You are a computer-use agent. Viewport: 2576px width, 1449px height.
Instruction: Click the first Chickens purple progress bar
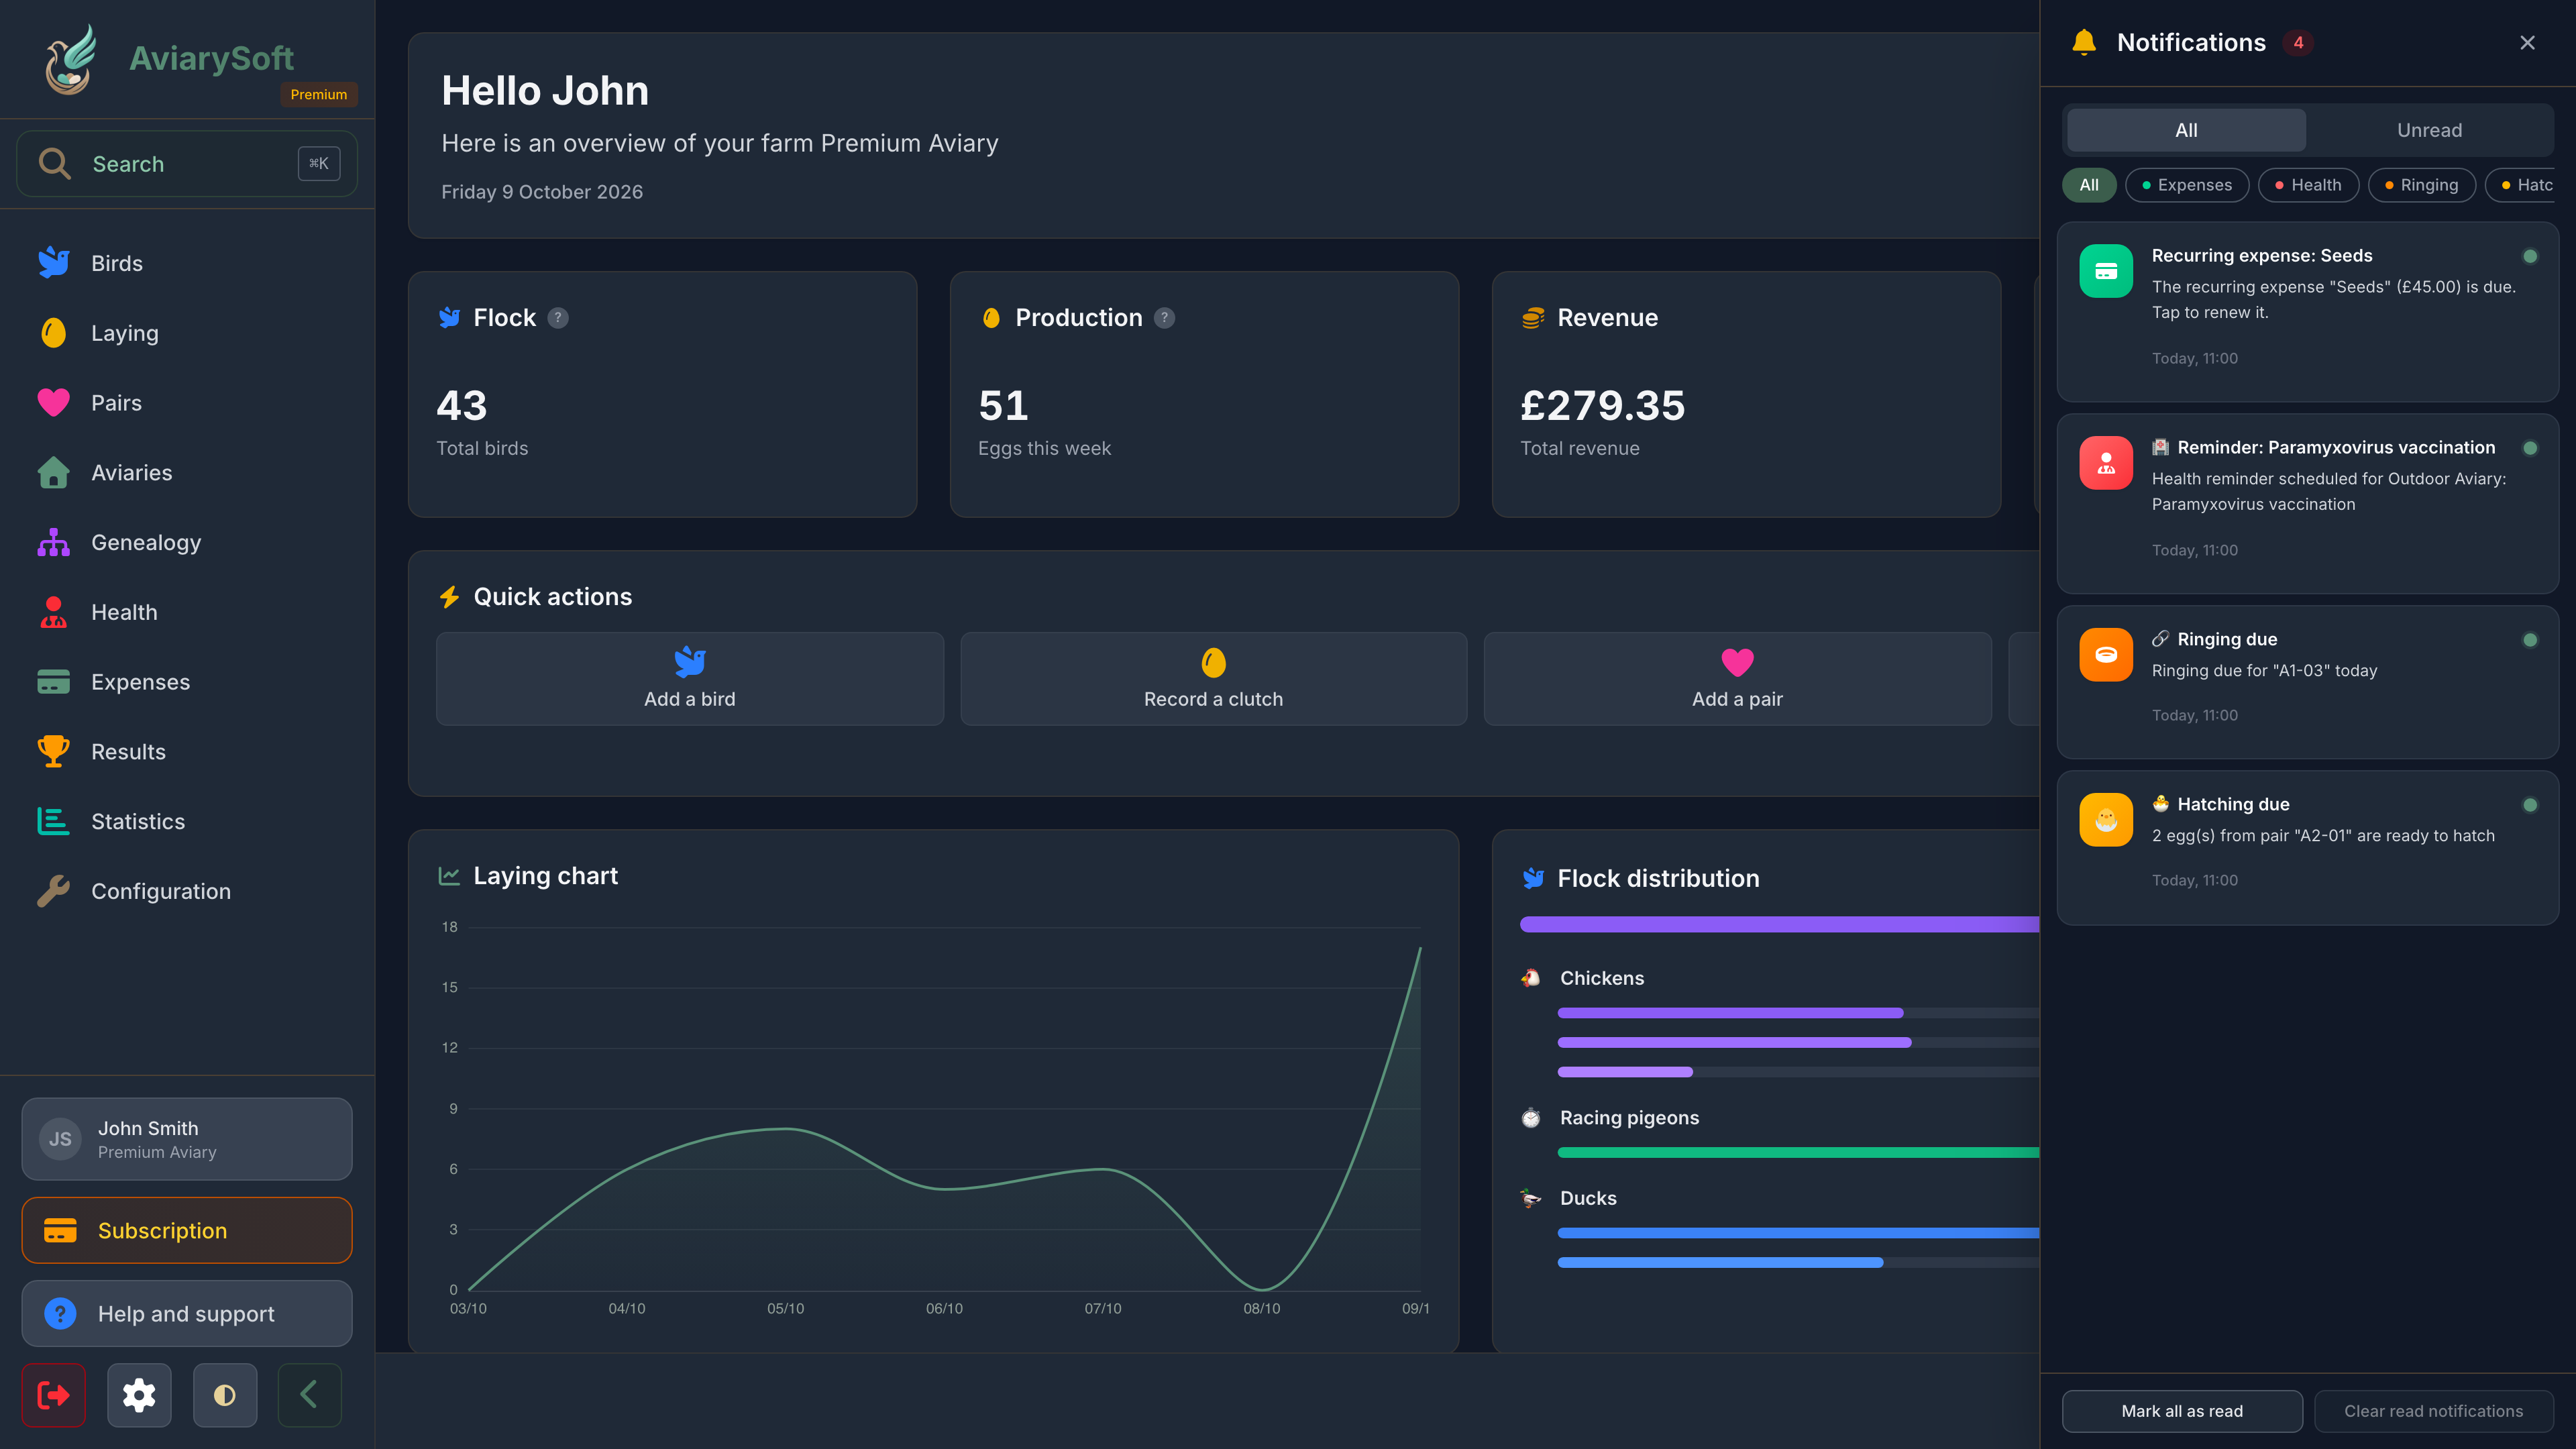point(1730,1013)
